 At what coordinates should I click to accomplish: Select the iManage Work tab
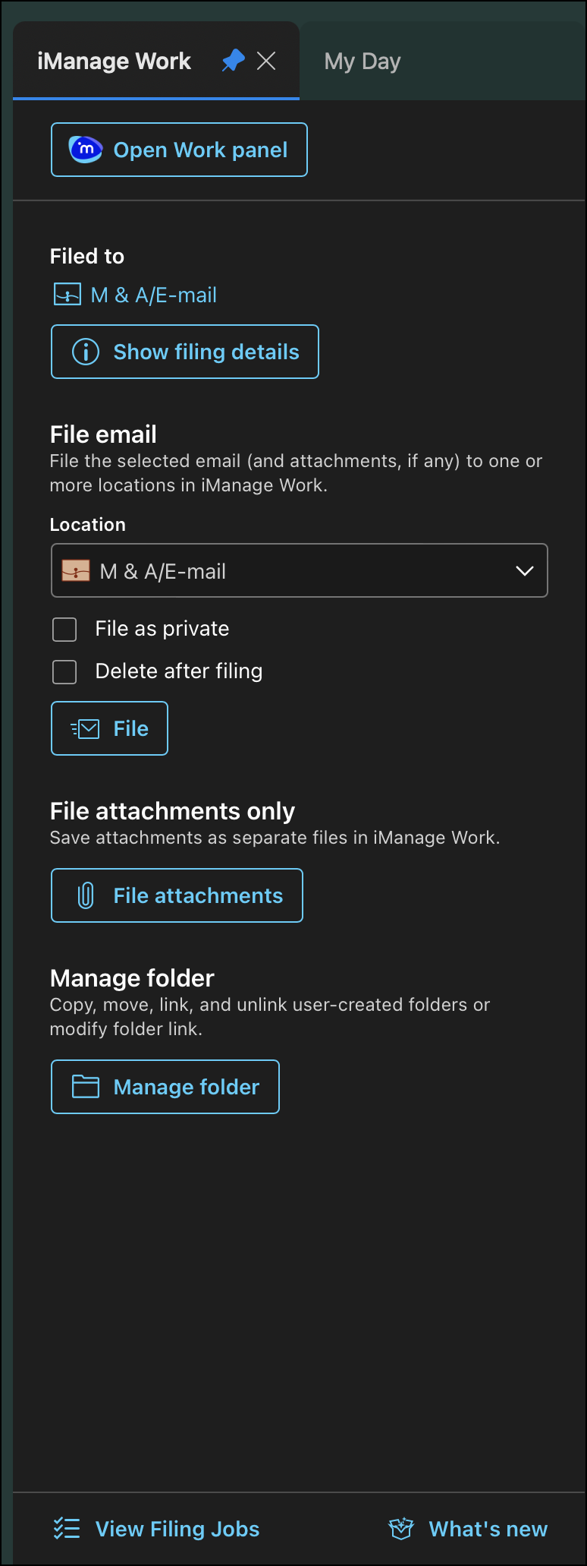click(115, 62)
